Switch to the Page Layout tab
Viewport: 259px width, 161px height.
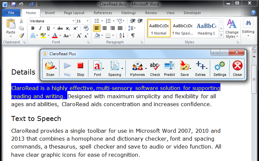coord(74,13)
